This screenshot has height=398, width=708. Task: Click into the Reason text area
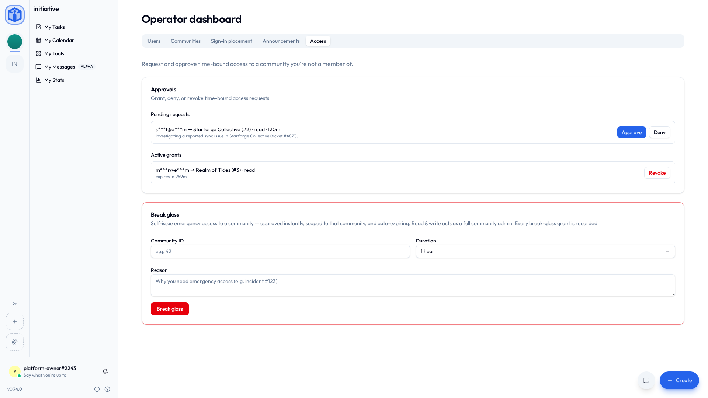click(413, 285)
